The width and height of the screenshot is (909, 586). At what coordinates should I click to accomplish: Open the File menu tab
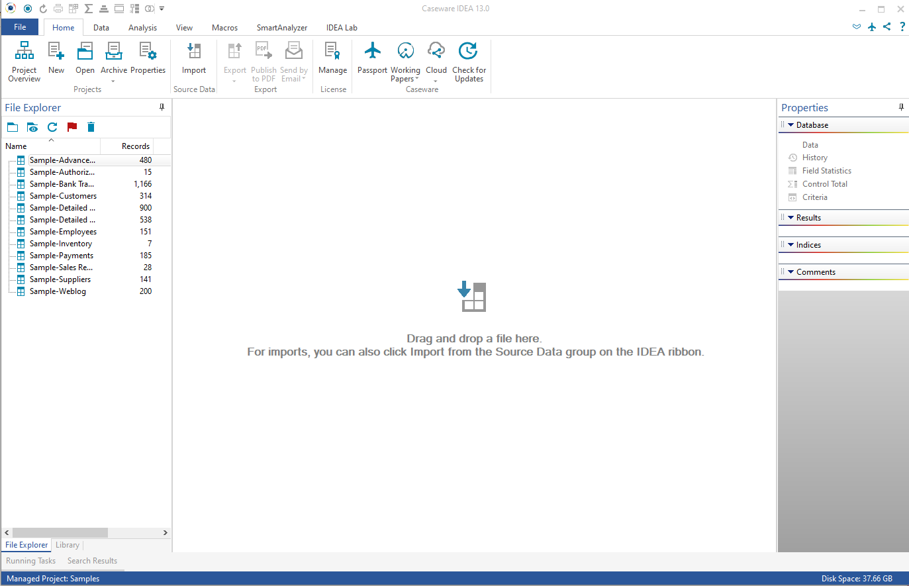[20, 27]
